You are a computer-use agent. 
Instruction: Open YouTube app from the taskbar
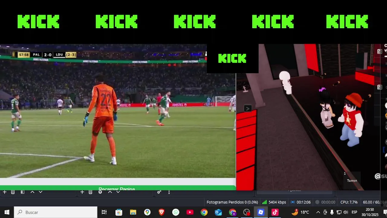pos(190,212)
